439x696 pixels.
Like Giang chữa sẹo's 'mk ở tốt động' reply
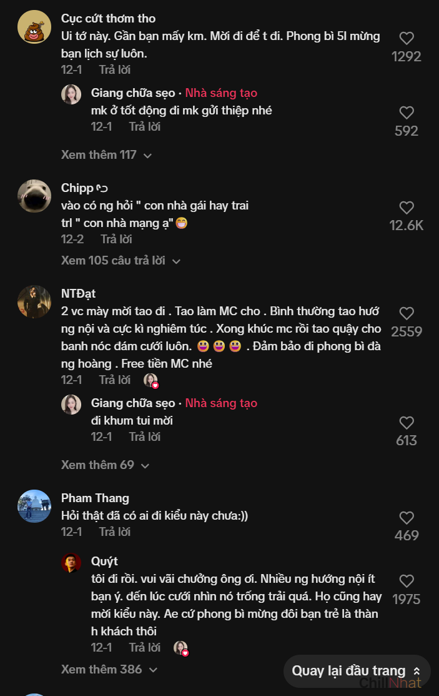407,113
